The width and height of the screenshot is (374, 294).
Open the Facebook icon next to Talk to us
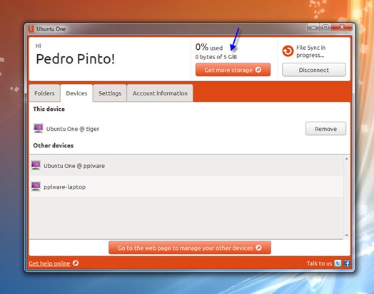coord(347,263)
